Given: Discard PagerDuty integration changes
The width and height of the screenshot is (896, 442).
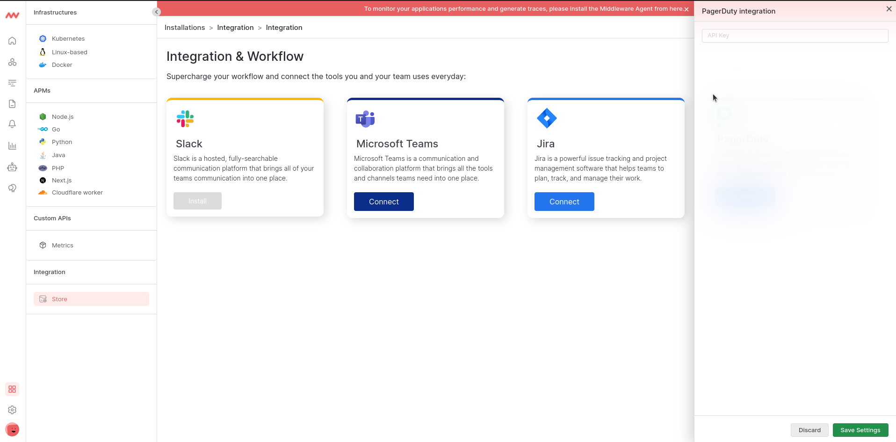Looking at the screenshot, I should pyautogui.click(x=809, y=430).
